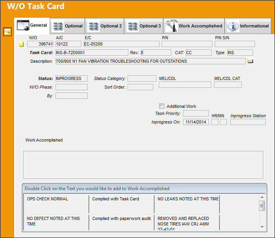This screenshot has width=275, height=238.
Task: Click the Task Card field INS-B-72D0001
Action: [x=92, y=53]
